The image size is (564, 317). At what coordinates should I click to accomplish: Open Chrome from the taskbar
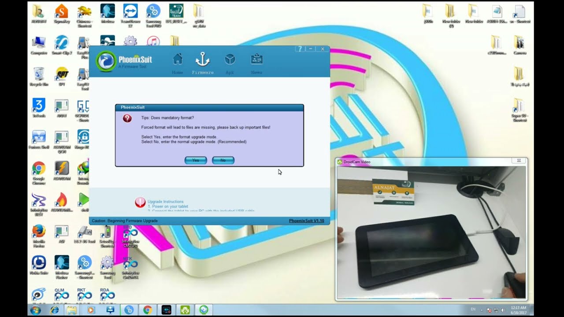[148, 310]
